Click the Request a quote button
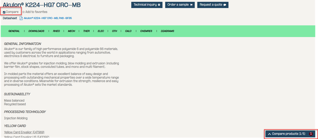The image size is (318, 139). tap(213, 5)
